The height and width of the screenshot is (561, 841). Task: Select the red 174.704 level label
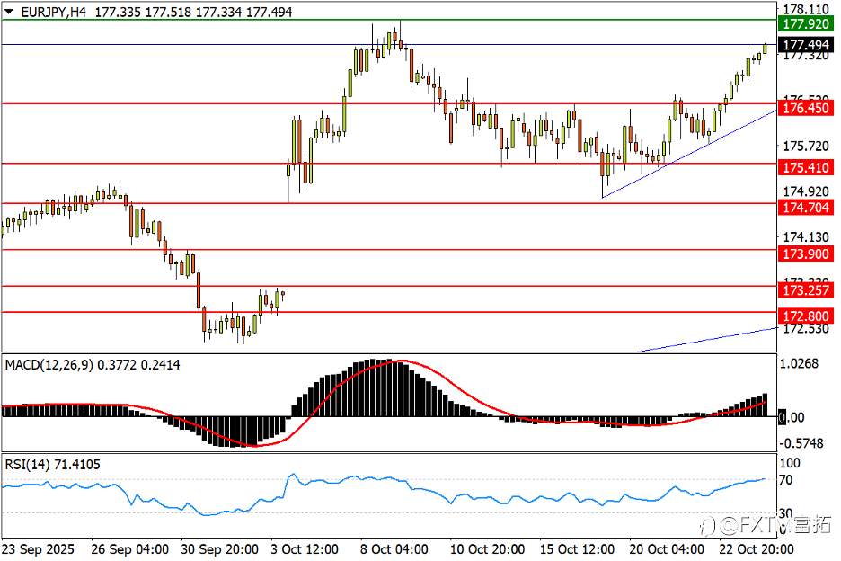806,208
